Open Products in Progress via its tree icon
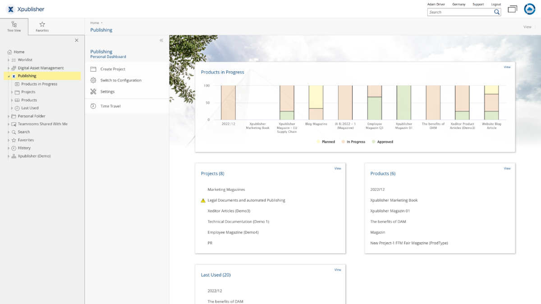541x304 pixels. click(x=17, y=84)
